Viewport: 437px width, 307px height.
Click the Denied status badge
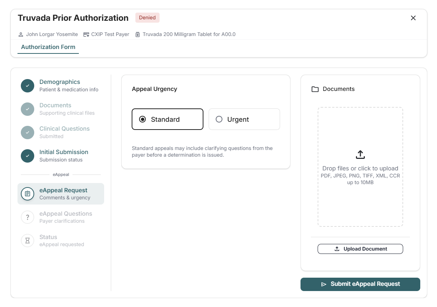(x=147, y=17)
